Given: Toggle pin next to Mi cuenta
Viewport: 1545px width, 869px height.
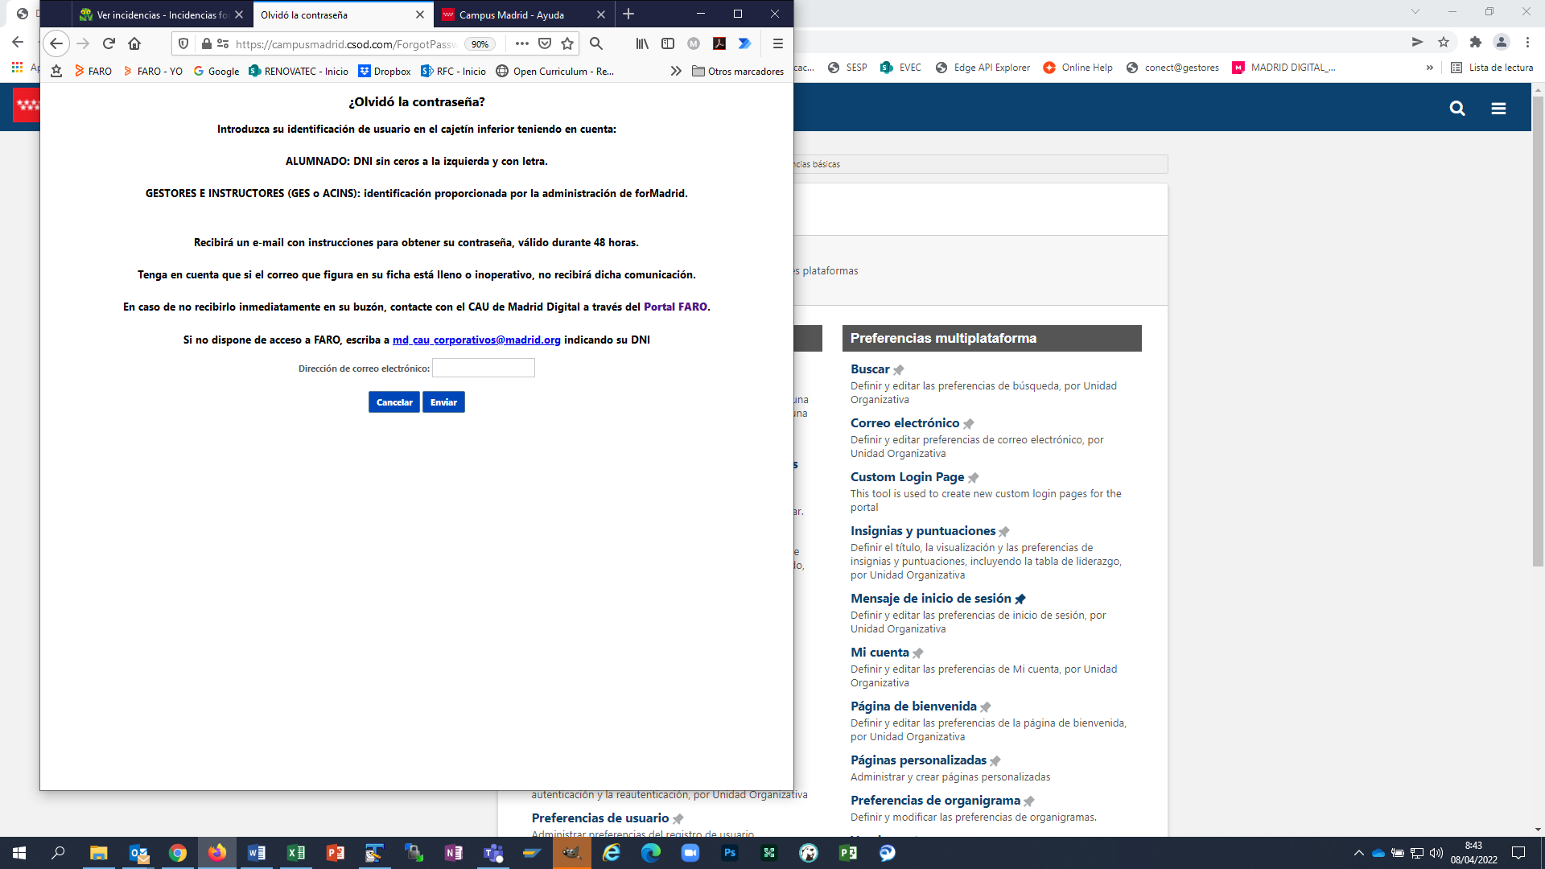Looking at the screenshot, I should [x=918, y=653].
